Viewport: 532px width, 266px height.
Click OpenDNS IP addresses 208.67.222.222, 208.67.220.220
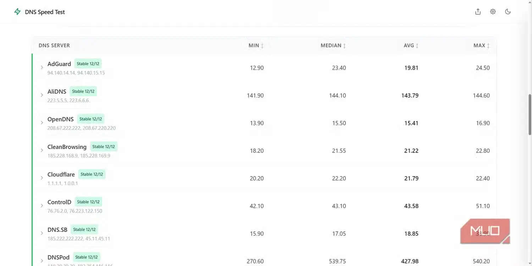point(82,128)
